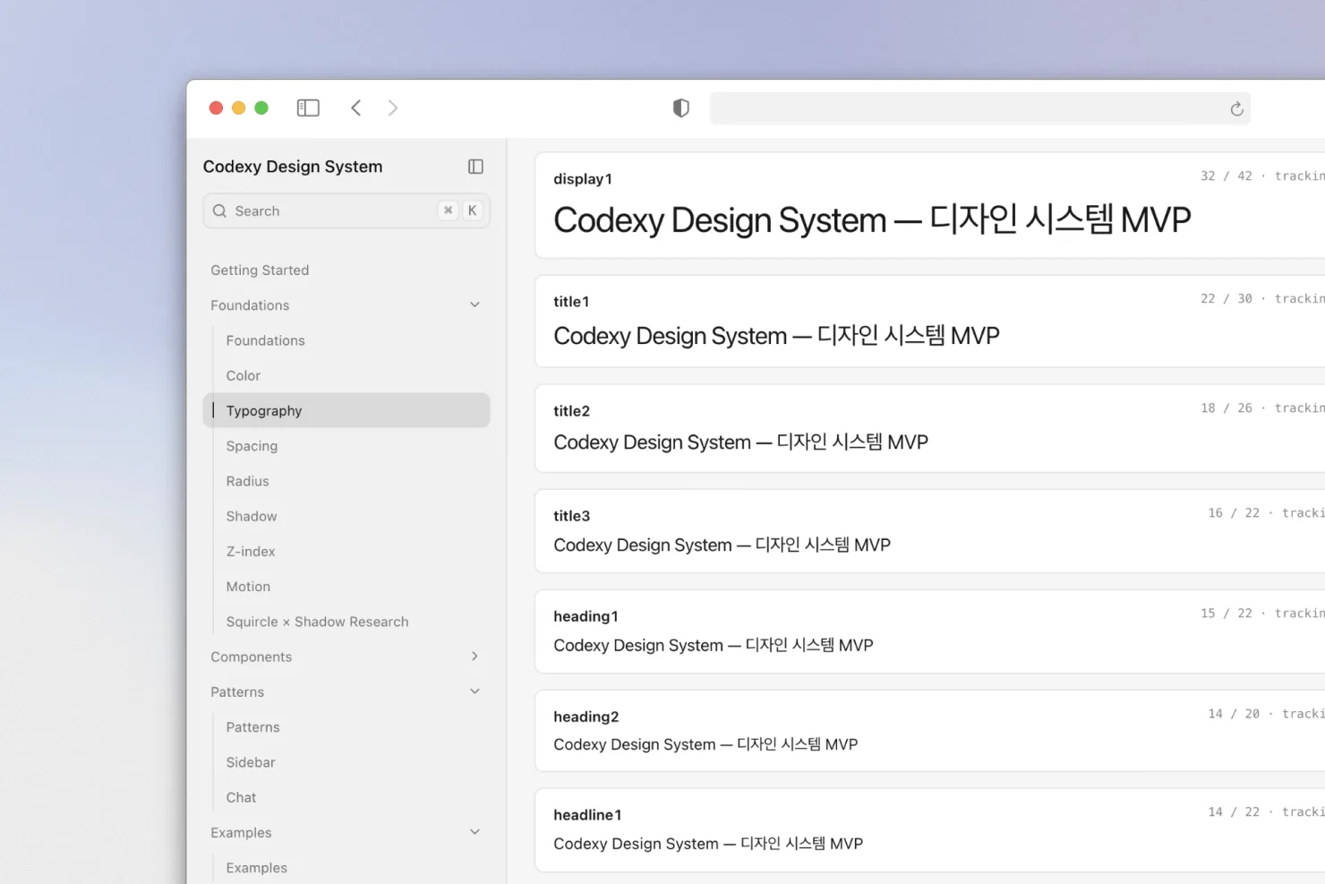Viewport: 1325px width, 884px height.
Task: Click the headline1 sample text
Action: coord(708,844)
